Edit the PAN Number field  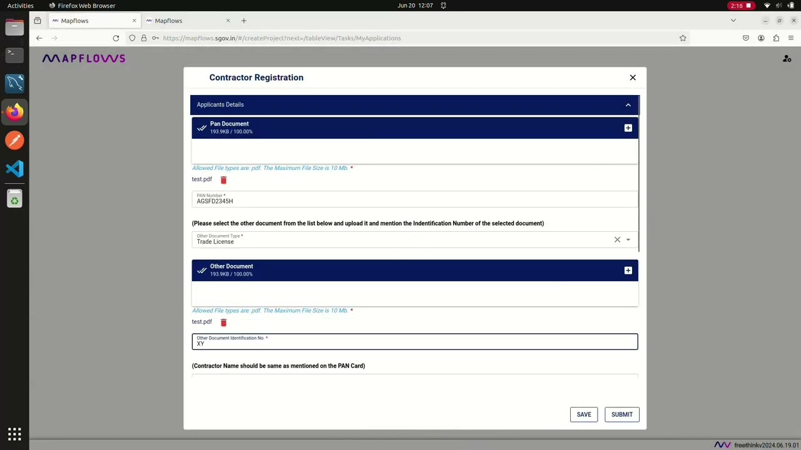415,199
